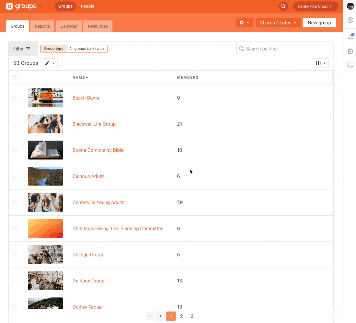The image size is (356, 323).
Task: Click the New group button
Action: point(319,23)
